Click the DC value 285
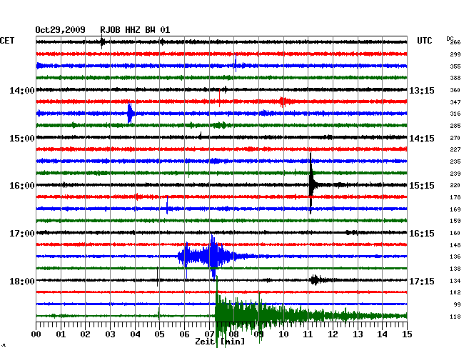 [x=455, y=126]
